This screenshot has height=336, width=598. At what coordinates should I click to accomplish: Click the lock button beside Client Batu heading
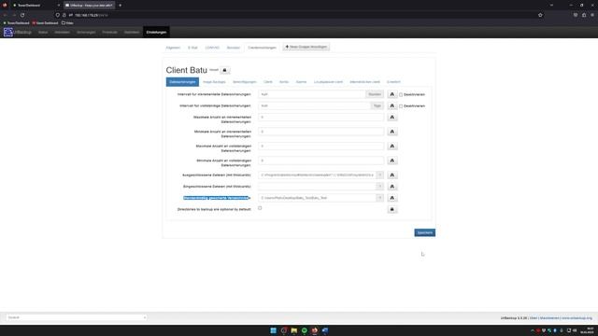point(224,71)
